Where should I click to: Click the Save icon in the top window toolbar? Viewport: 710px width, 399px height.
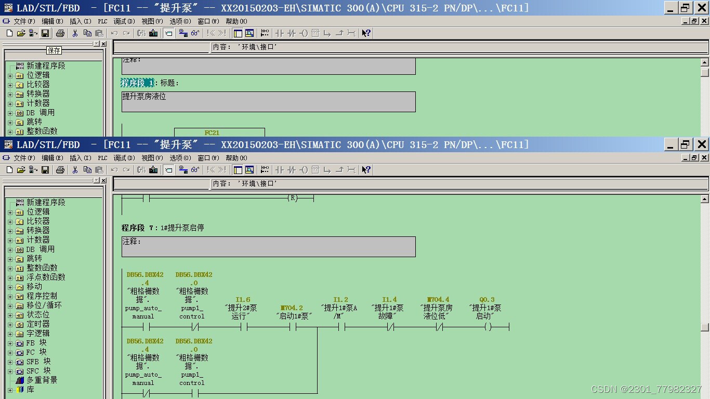point(45,33)
